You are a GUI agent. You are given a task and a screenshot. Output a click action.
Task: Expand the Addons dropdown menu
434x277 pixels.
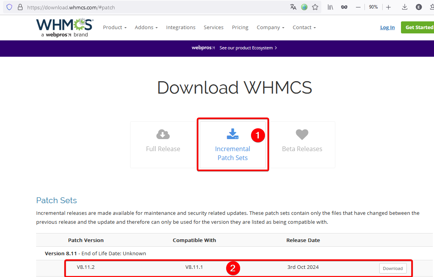pyautogui.click(x=146, y=28)
